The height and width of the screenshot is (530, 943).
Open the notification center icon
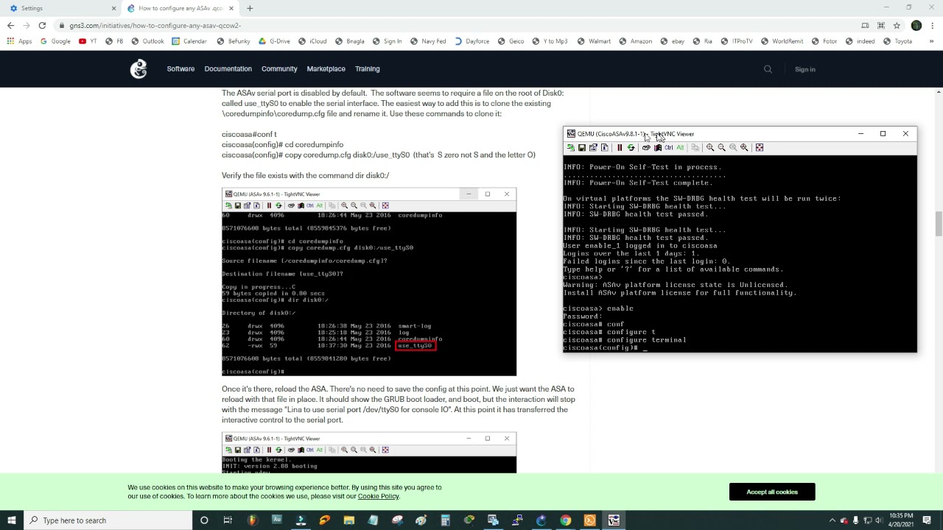coord(928,520)
